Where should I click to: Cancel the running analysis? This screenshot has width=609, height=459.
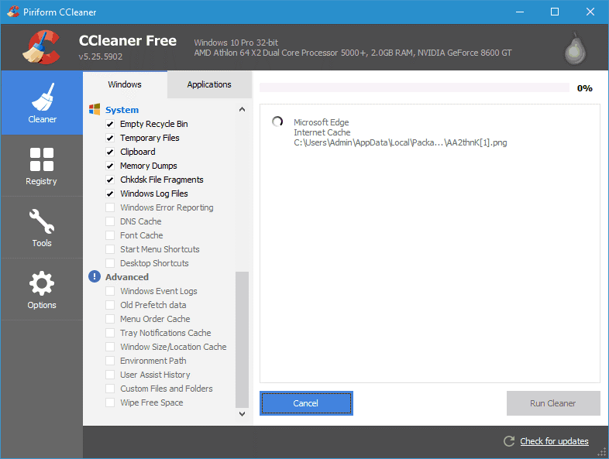tap(306, 403)
